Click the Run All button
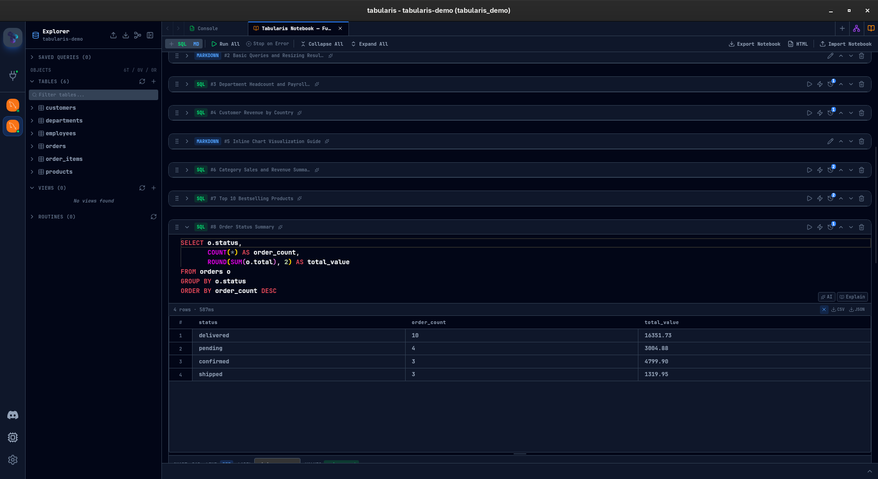This screenshot has height=479, width=878. click(225, 43)
